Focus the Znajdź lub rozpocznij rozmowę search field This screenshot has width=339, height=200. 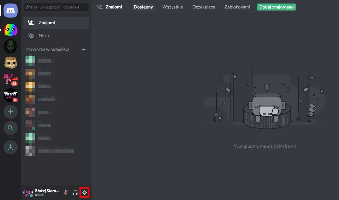(56, 7)
